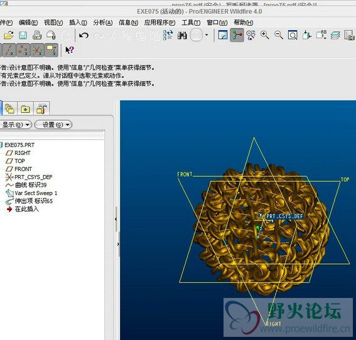Click the PRT_CSYS_DEF label in viewport
Screen dimensions: 356x340
click(284, 216)
